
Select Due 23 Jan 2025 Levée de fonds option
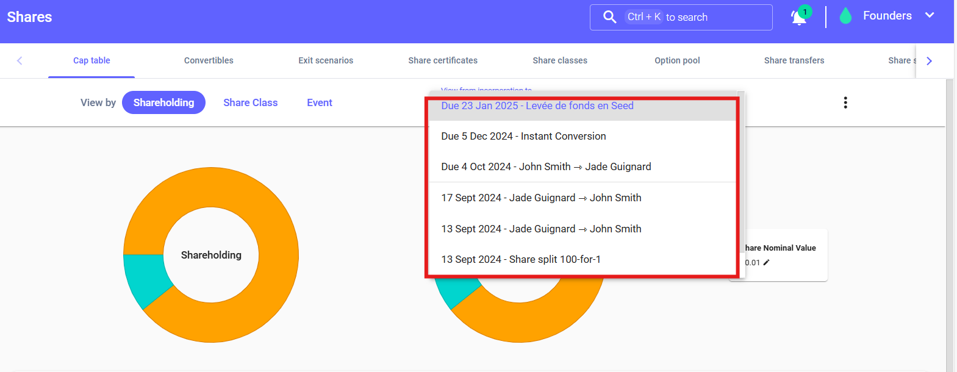click(x=537, y=106)
